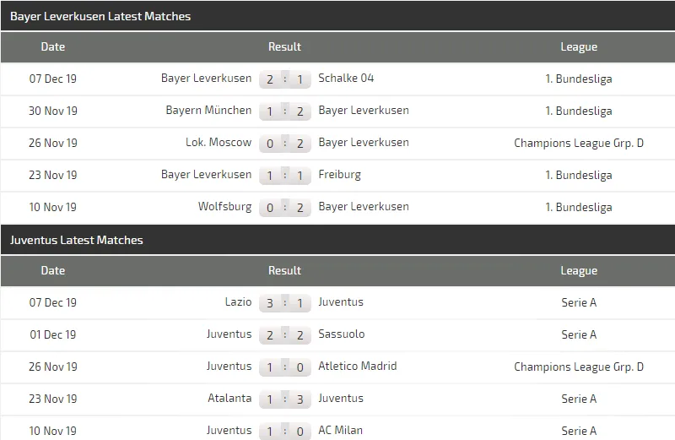Open the AC Milan team link
Screen dimensions: 675x440
point(341,430)
